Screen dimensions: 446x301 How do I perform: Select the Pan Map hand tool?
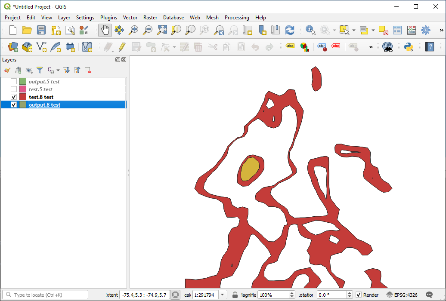(105, 30)
